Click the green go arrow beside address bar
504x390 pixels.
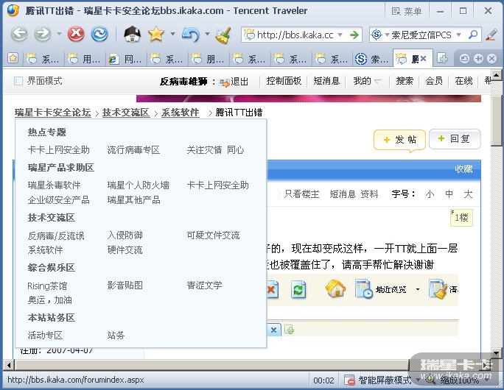pyautogui.click(x=354, y=35)
